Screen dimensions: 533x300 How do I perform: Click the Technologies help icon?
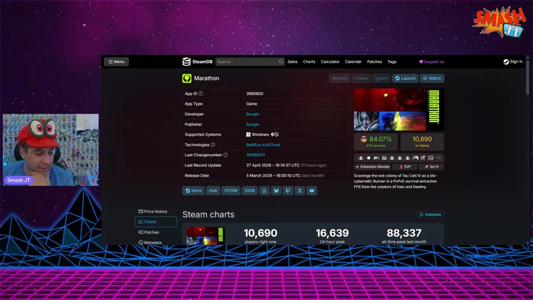coord(213,145)
